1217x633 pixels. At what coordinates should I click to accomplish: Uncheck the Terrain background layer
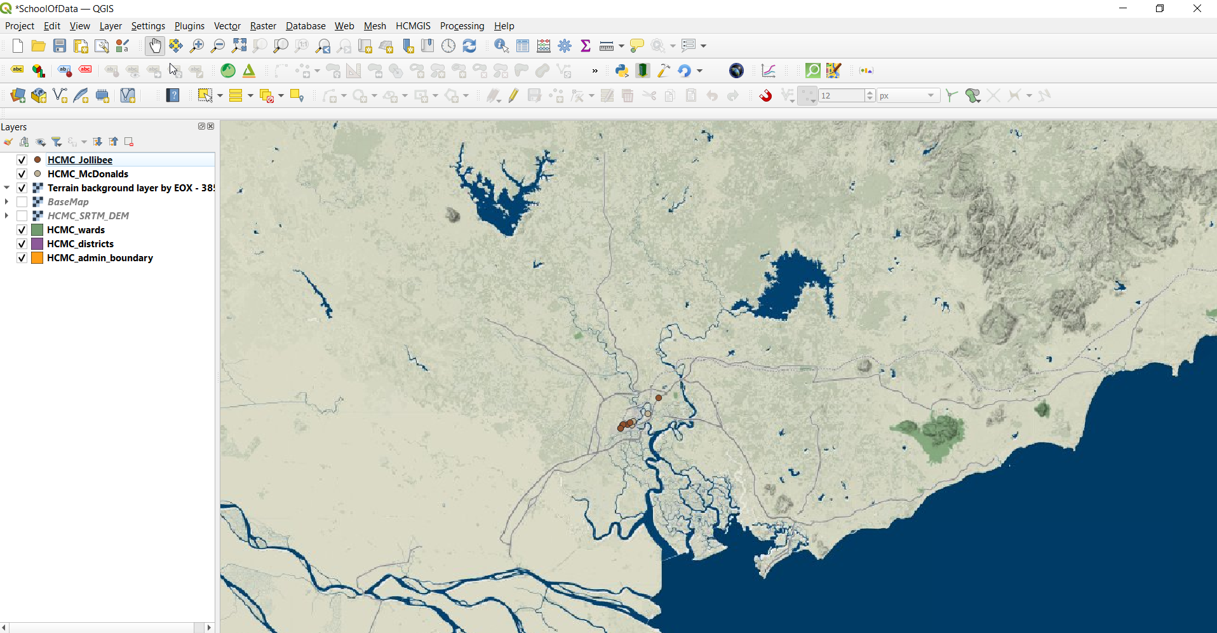pos(22,188)
